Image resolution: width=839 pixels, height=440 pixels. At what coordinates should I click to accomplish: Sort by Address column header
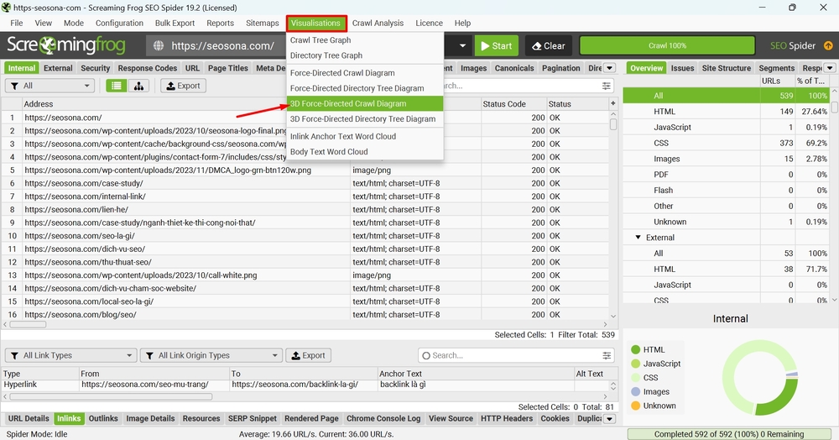185,104
